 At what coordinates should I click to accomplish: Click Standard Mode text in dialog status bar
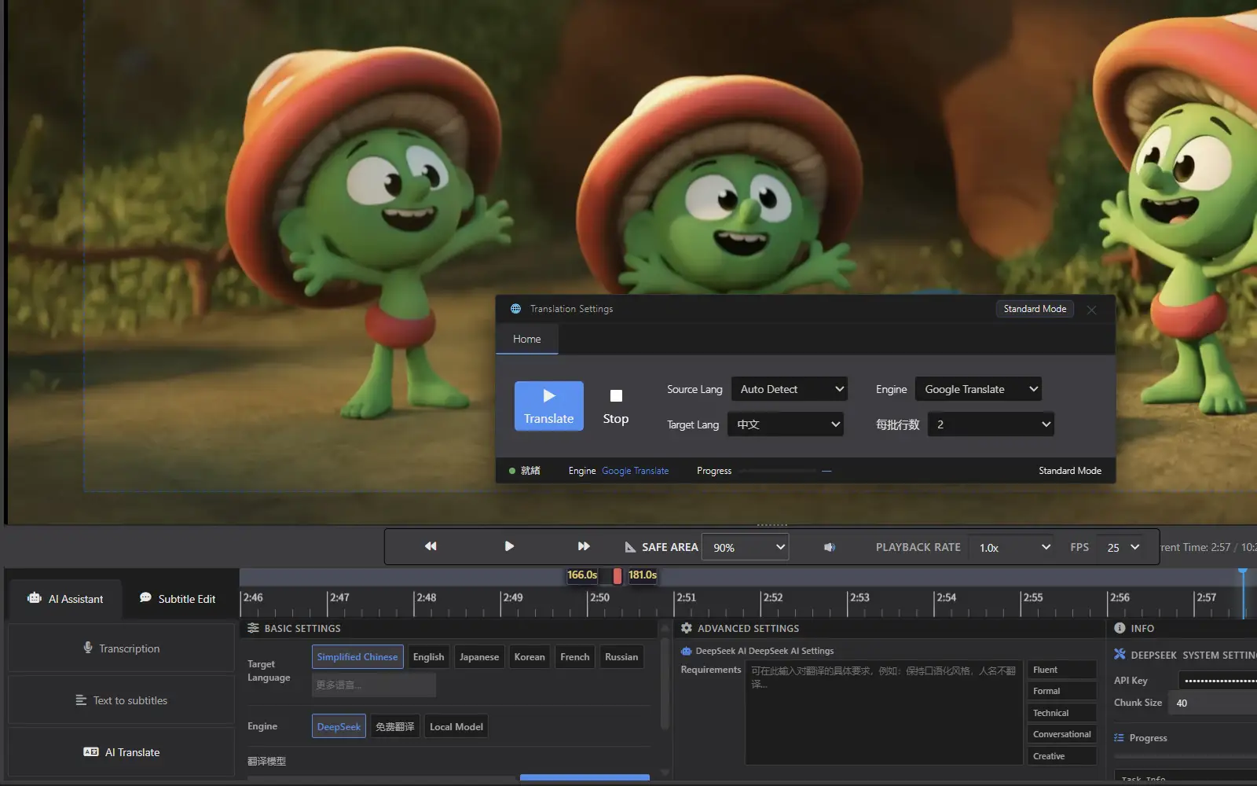[x=1070, y=471]
